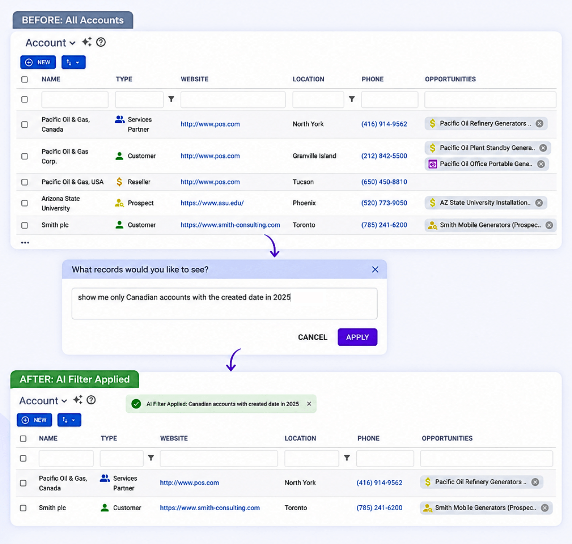Click the Customer icon for Pacific Oil & Gas Corp.
This screenshot has height=544, width=572.
119,156
